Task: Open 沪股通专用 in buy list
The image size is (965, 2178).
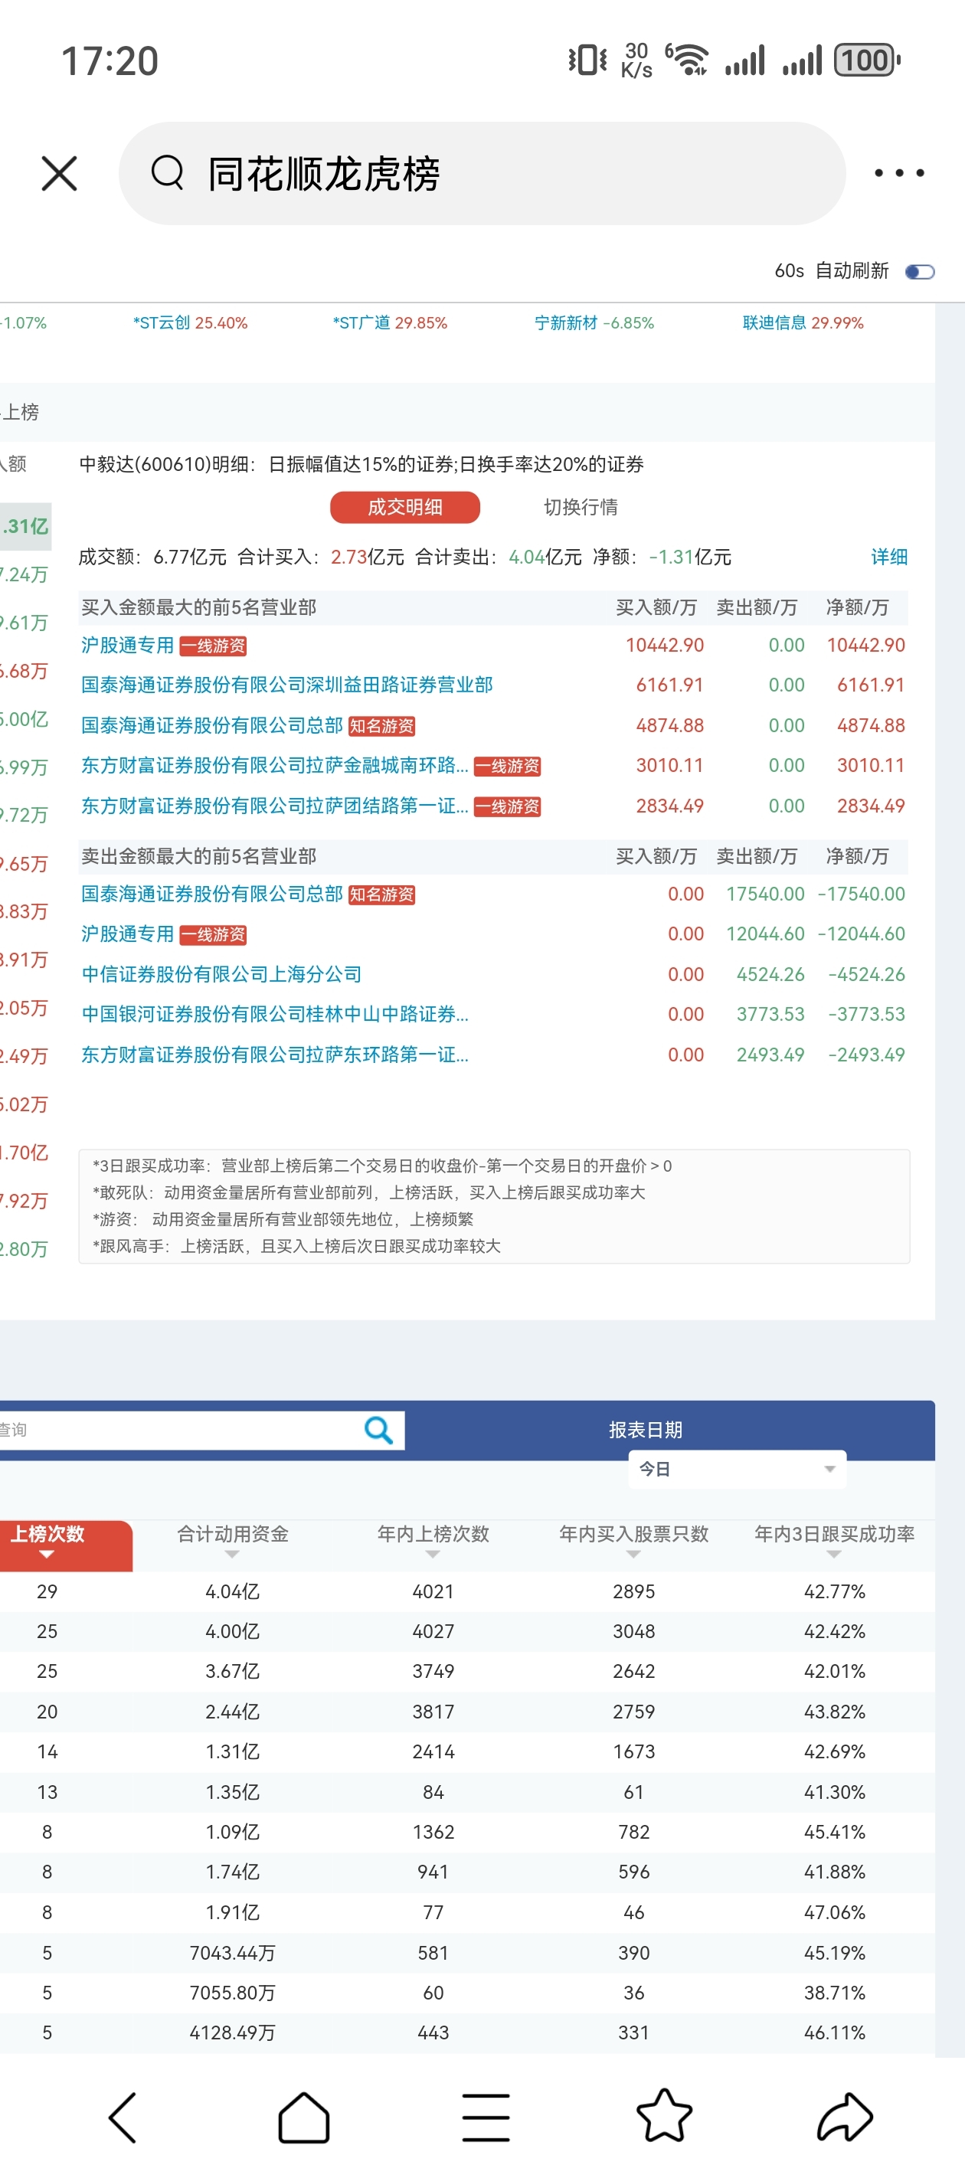Action: pyautogui.click(x=128, y=645)
